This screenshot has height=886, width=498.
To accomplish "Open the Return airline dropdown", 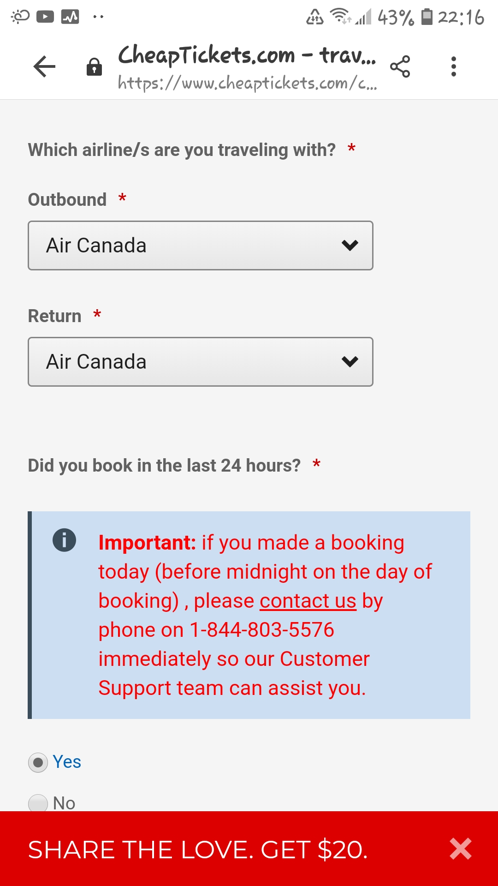I will [x=201, y=362].
